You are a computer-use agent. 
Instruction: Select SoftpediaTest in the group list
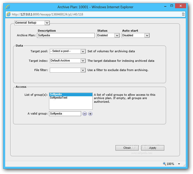[x=71, y=98]
